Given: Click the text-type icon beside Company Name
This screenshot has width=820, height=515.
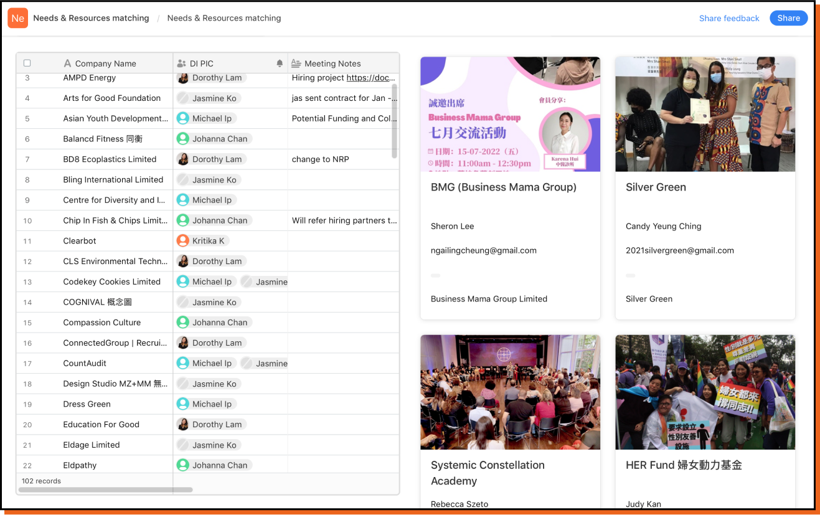Looking at the screenshot, I should point(67,64).
